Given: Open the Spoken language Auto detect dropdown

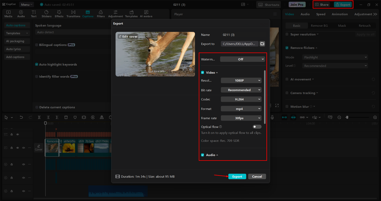Looking at the screenshot, I should [73, 32].
